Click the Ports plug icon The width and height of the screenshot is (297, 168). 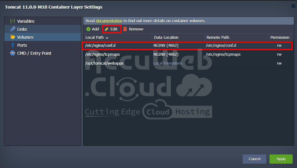pos(12,45)
